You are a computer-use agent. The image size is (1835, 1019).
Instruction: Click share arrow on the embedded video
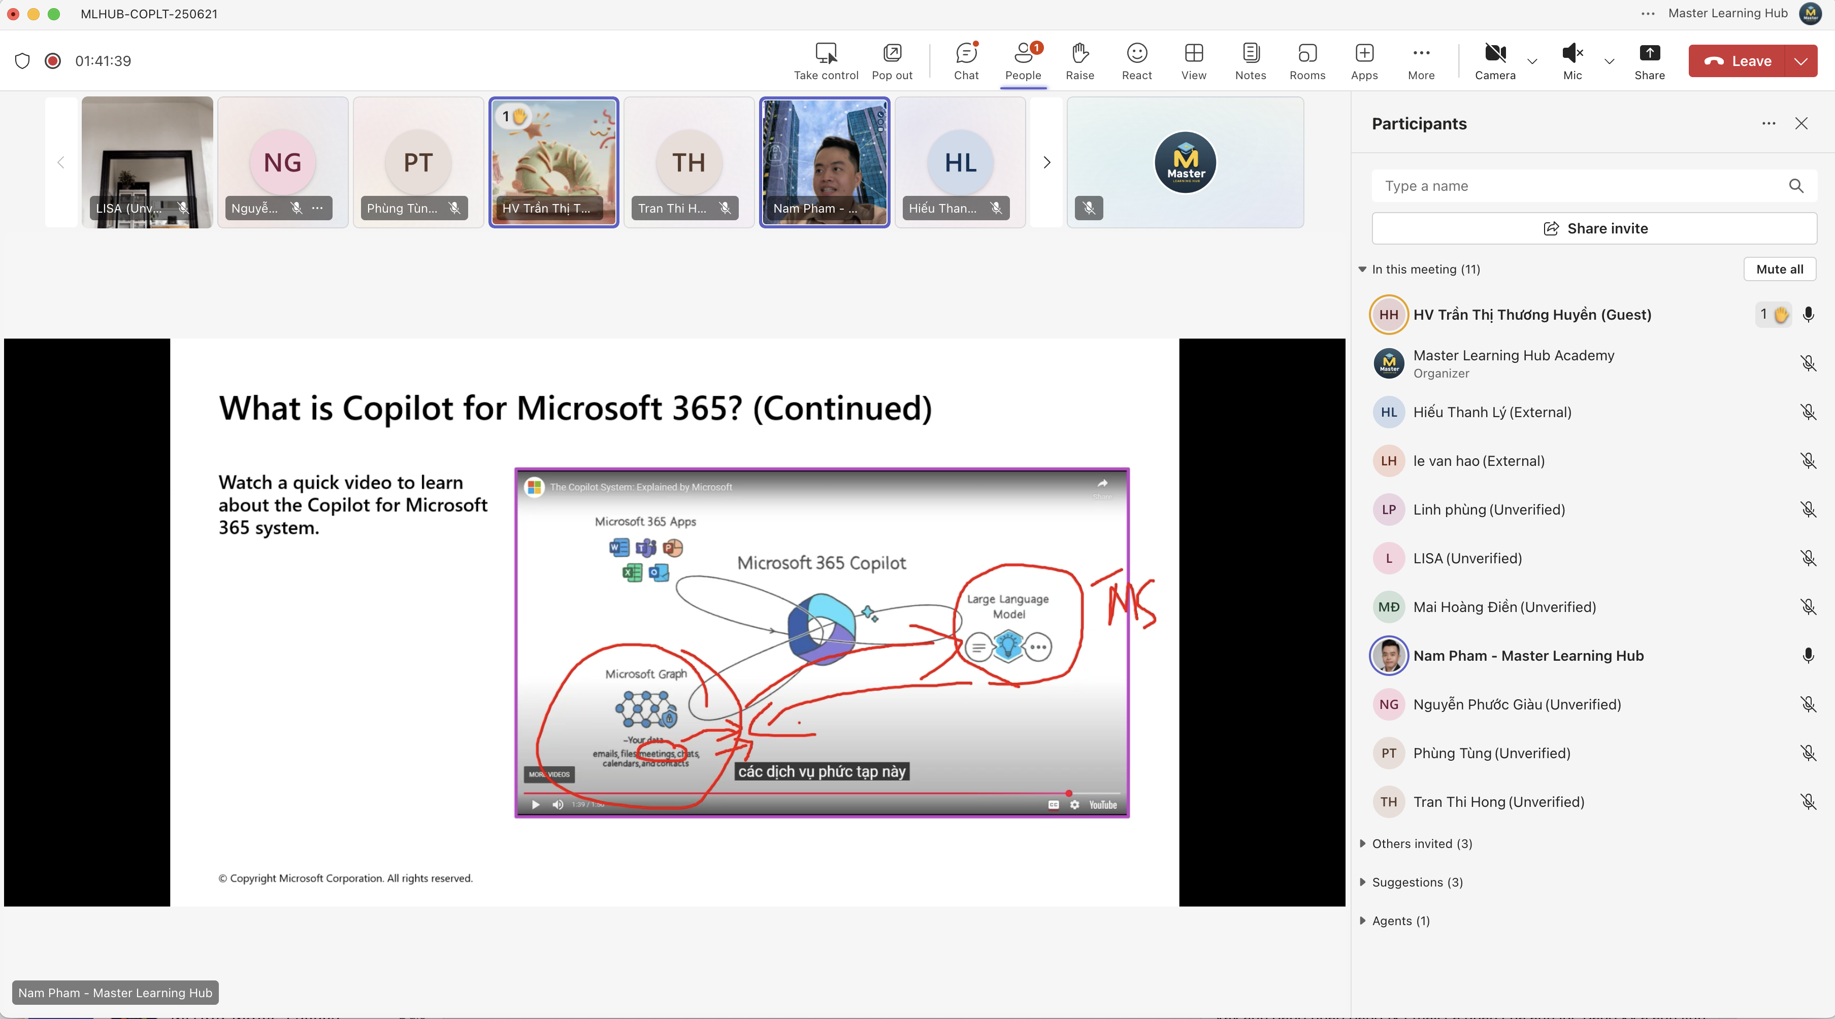1102,484
